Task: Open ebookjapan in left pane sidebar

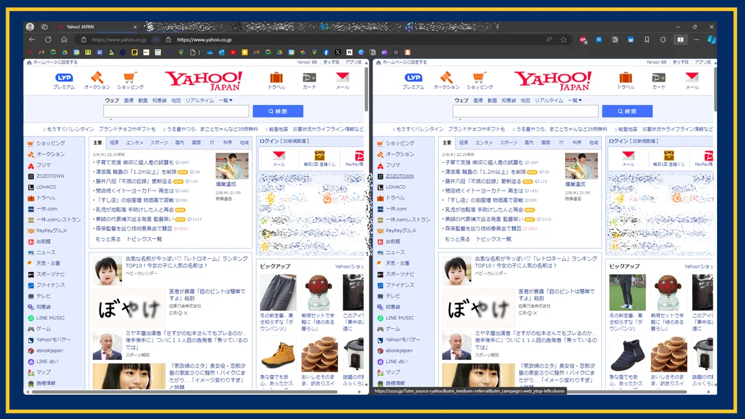Action: click(50, 351)
